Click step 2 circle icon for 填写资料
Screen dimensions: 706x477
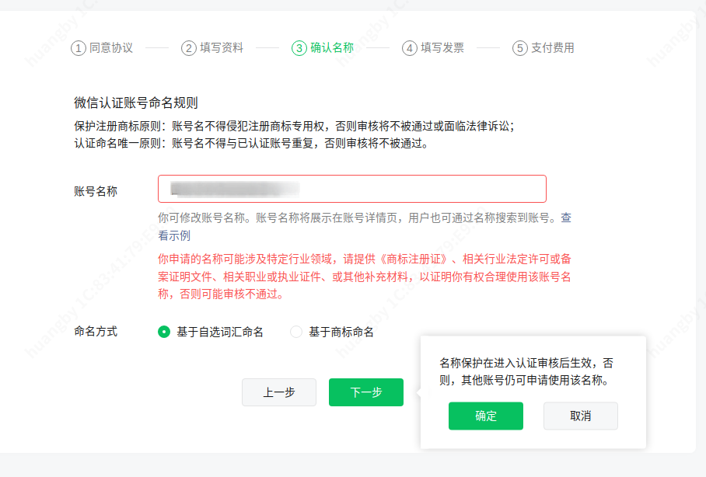tap(189, 48)
